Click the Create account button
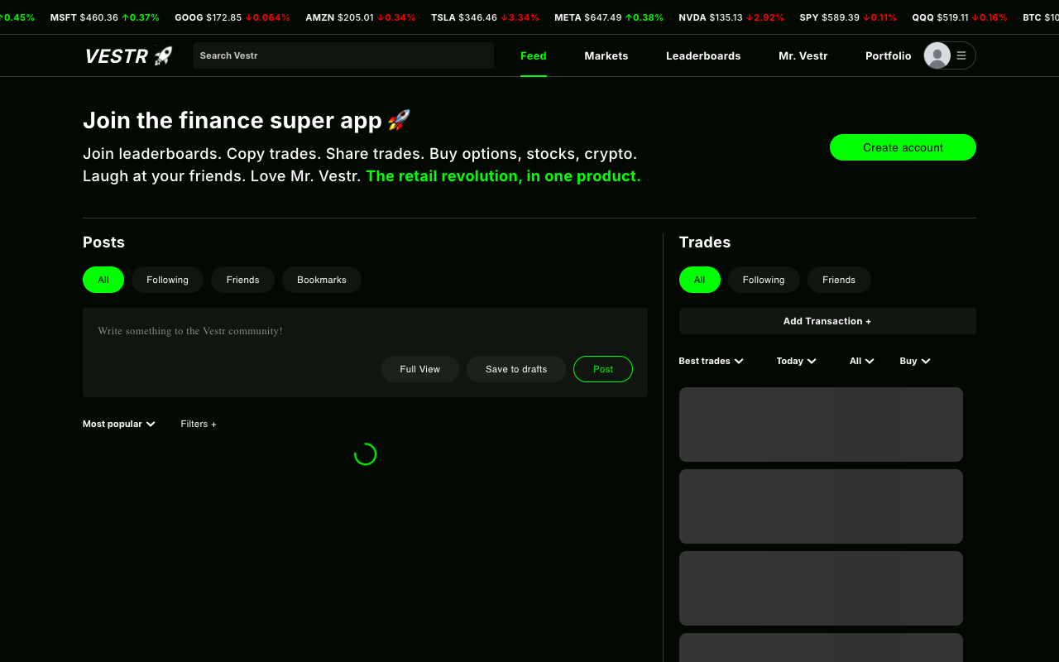This screenshot has width=1059, height=662. click(903, 147)
